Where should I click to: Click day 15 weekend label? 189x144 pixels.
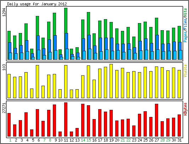[89, 140]
